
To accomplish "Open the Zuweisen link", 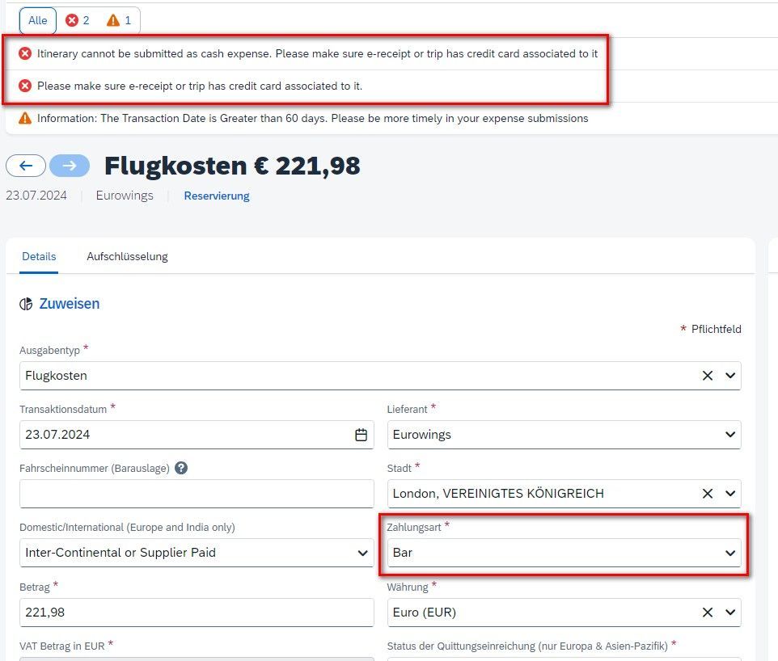I will pyautogui.click(x=70, y=304).
